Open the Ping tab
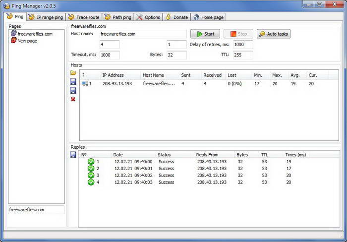The height and width of the screenshot is (242, 347). tap(15, 16)
